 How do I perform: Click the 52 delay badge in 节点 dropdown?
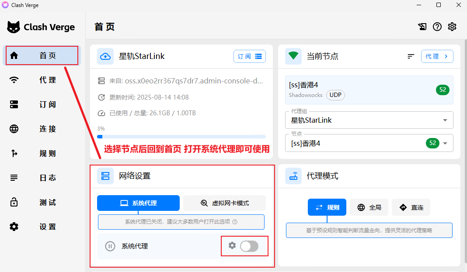pos(433,143)
